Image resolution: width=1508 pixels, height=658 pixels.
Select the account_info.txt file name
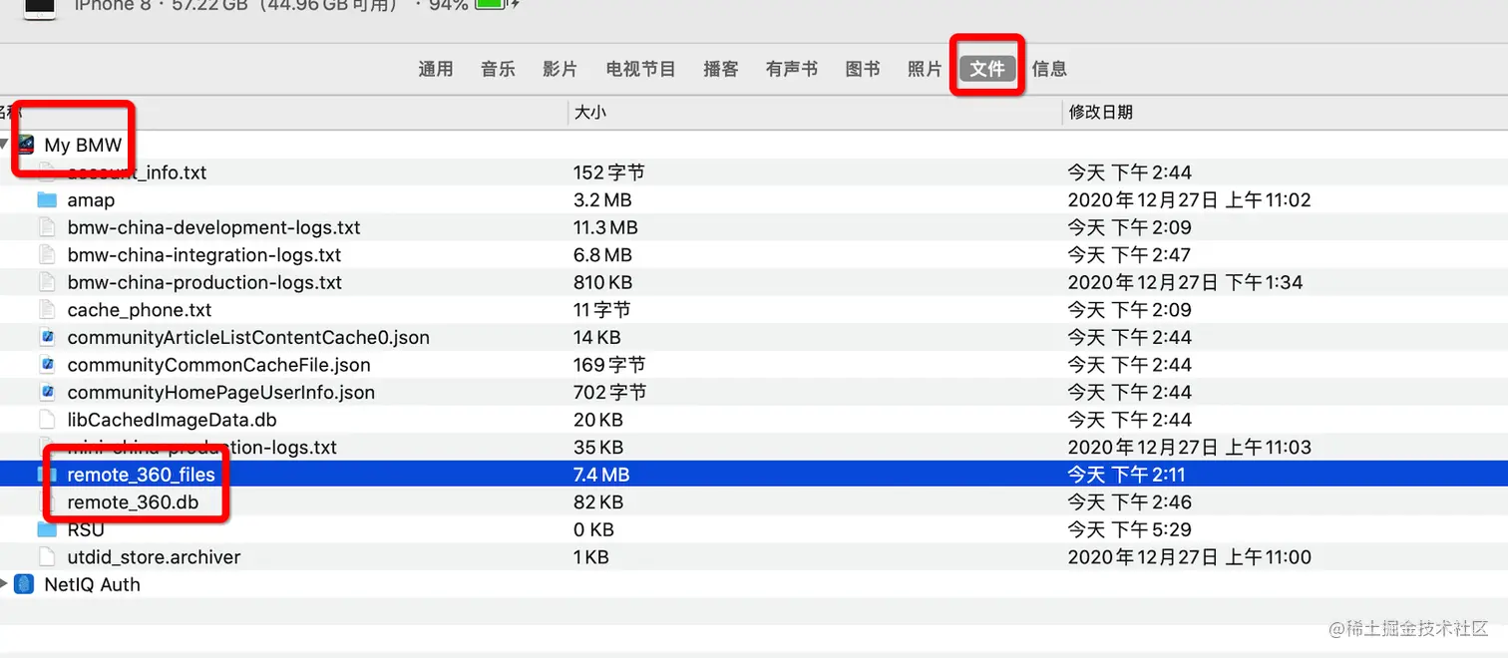pyautogui.click(x=137, y=172)
